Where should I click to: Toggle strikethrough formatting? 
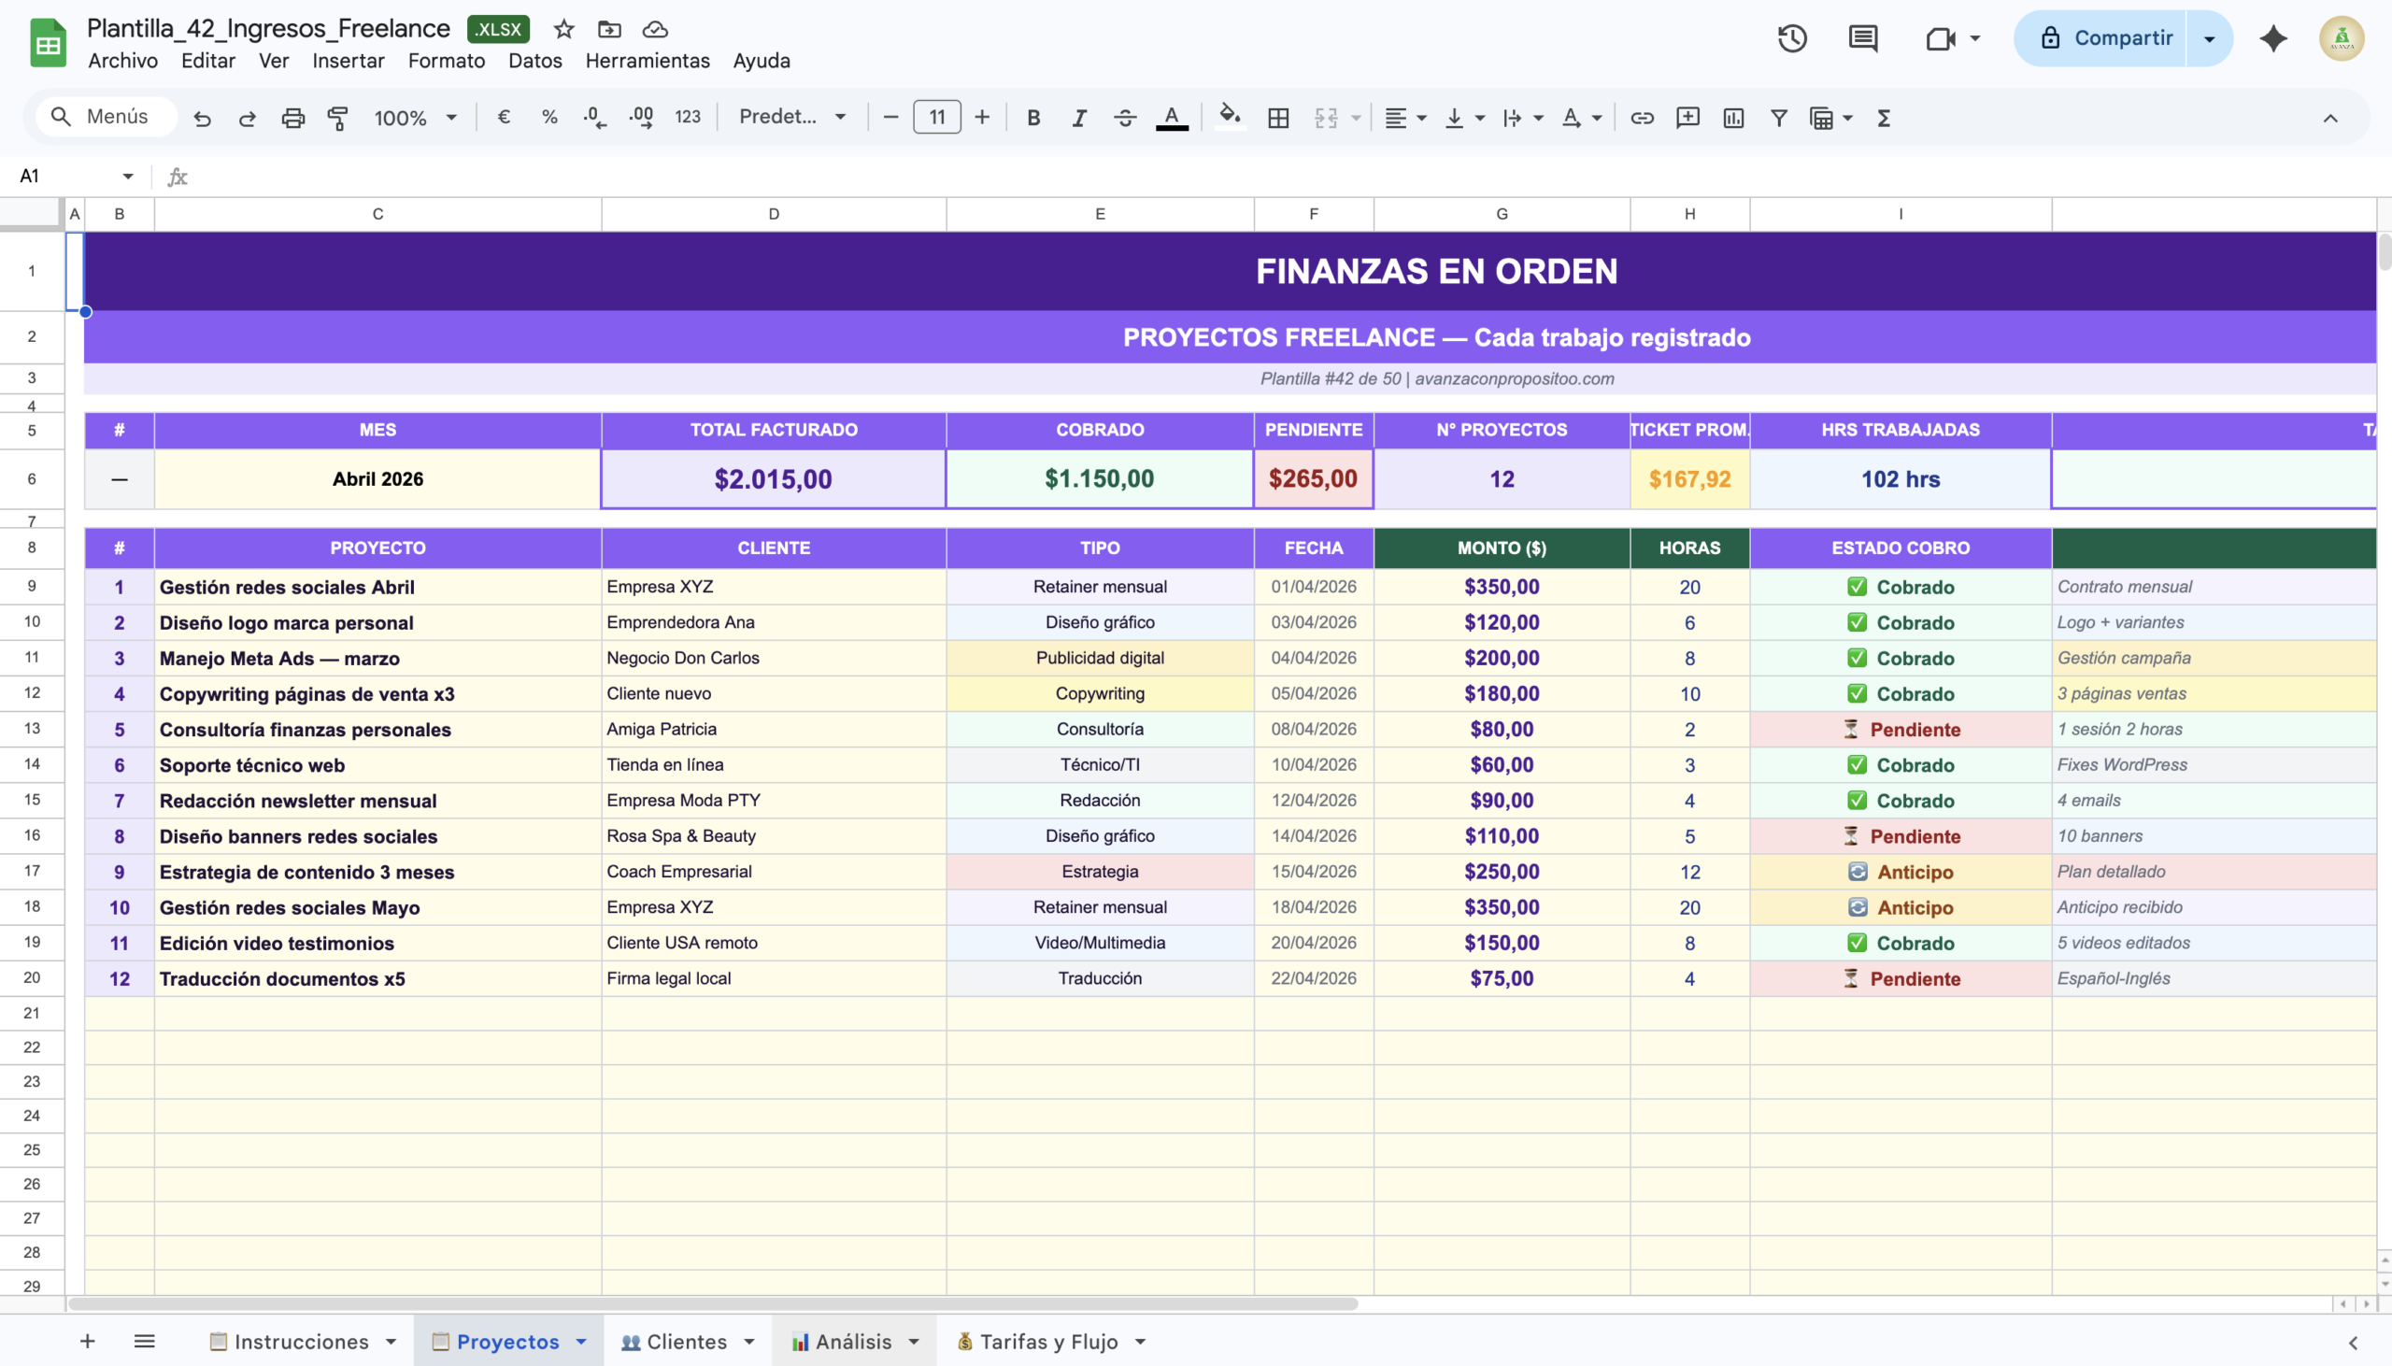coord(1125,119)
